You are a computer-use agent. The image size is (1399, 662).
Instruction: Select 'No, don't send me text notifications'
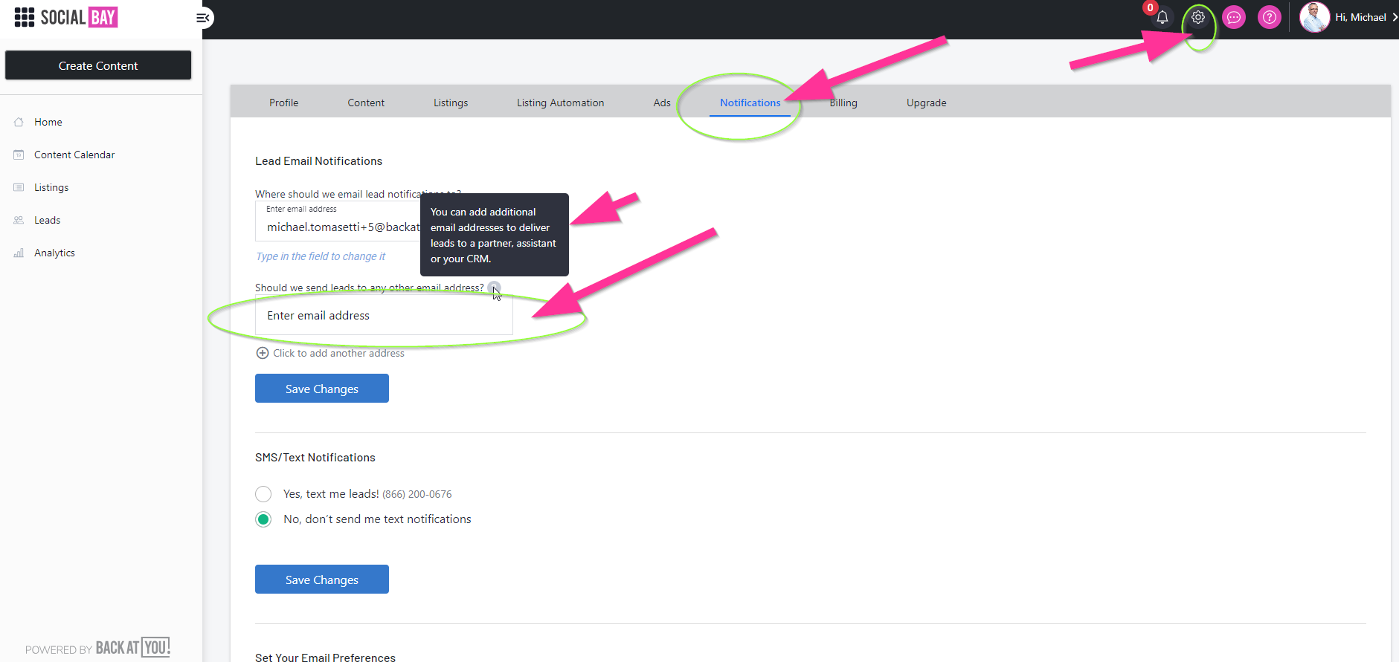pyautogui.click(x=263, y=519)
